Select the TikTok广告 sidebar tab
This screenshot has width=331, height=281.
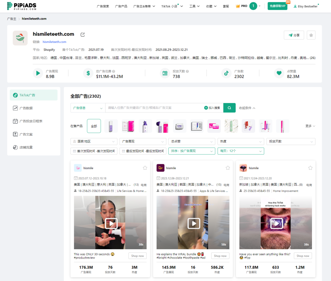pos(34,95)
